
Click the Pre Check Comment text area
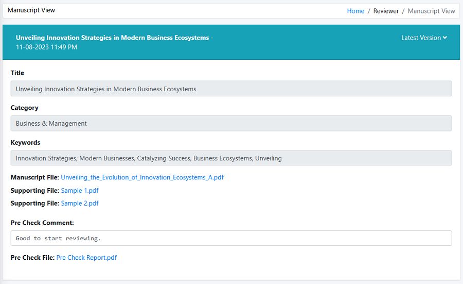(x=231, y=238)
